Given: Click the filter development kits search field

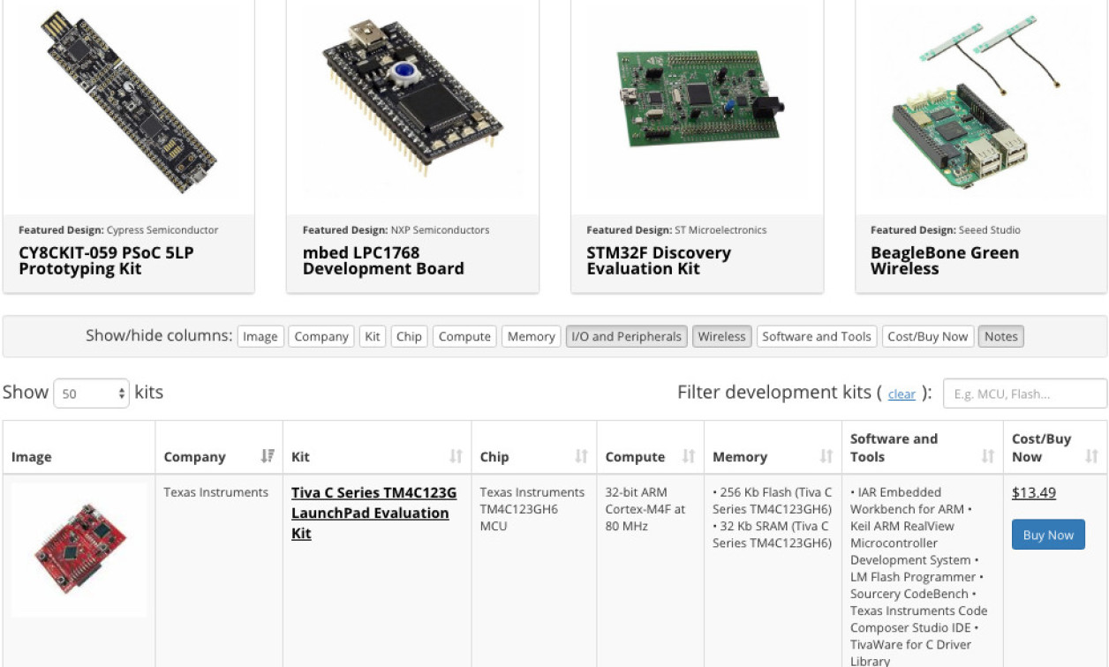Looking at the screenshot, I should [x=1025, y=393].
